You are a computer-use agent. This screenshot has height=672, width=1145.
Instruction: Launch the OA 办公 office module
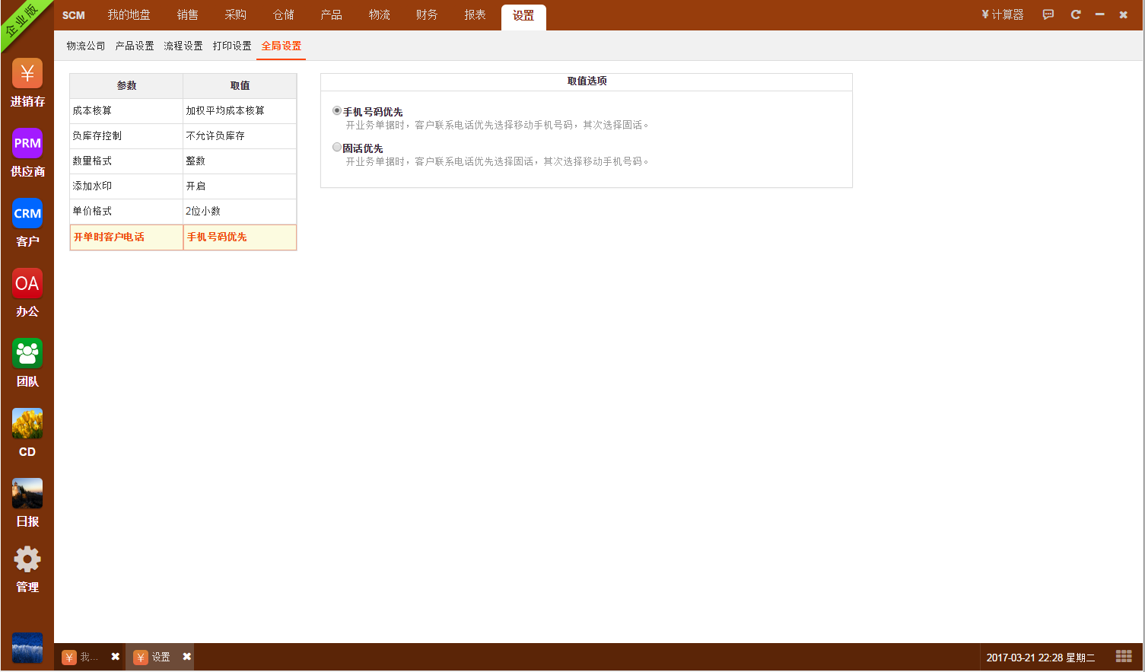[x=27, y=284]
